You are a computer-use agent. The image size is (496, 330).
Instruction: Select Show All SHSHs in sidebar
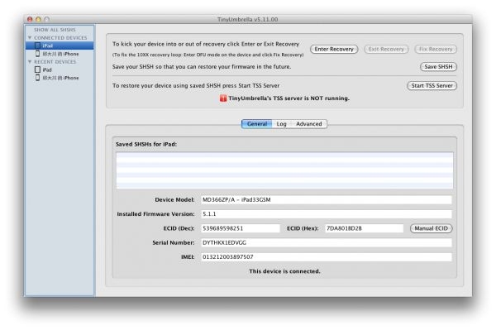55,30
